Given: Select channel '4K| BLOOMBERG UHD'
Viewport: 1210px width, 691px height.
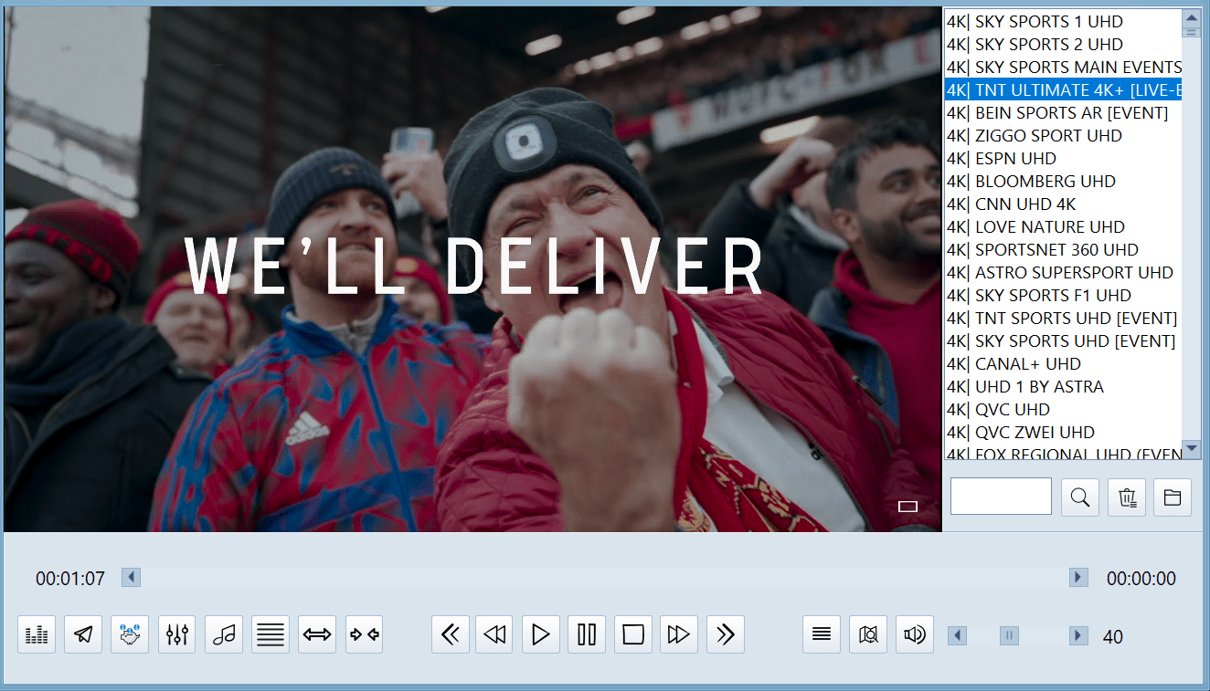Looking at the screenshot, I should 1063,181.
